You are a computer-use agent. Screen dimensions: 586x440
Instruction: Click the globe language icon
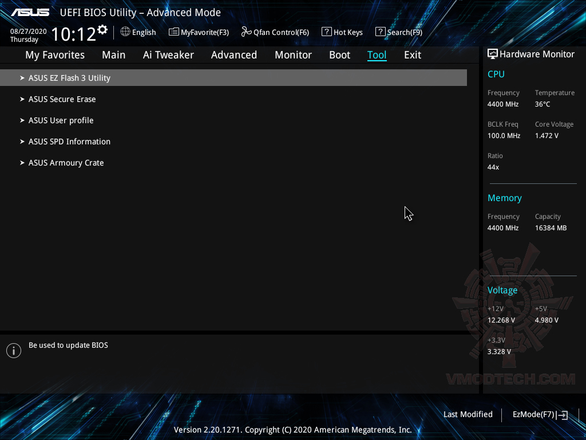[x=125, y=32]
